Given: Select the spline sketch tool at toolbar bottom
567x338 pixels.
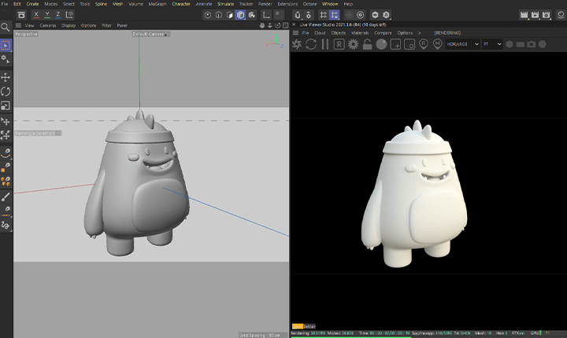Looking at the screenshot, I should pyautogui.click(x=6, y=226).
